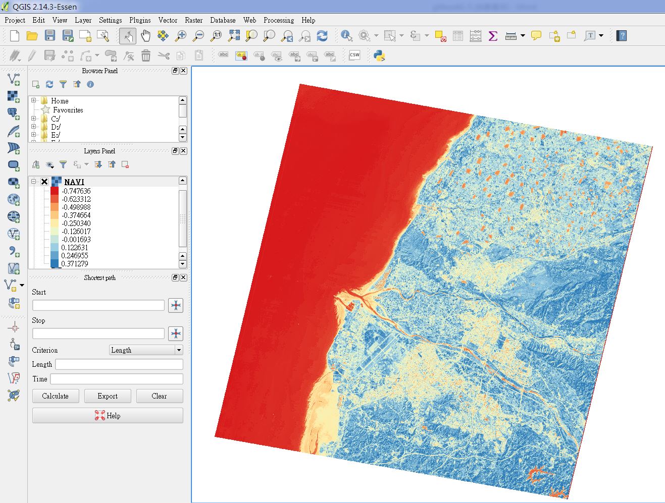Viewport: 665px width, 503px height.
Task: Open the Database menu
Action: click(x=223, y=20)
